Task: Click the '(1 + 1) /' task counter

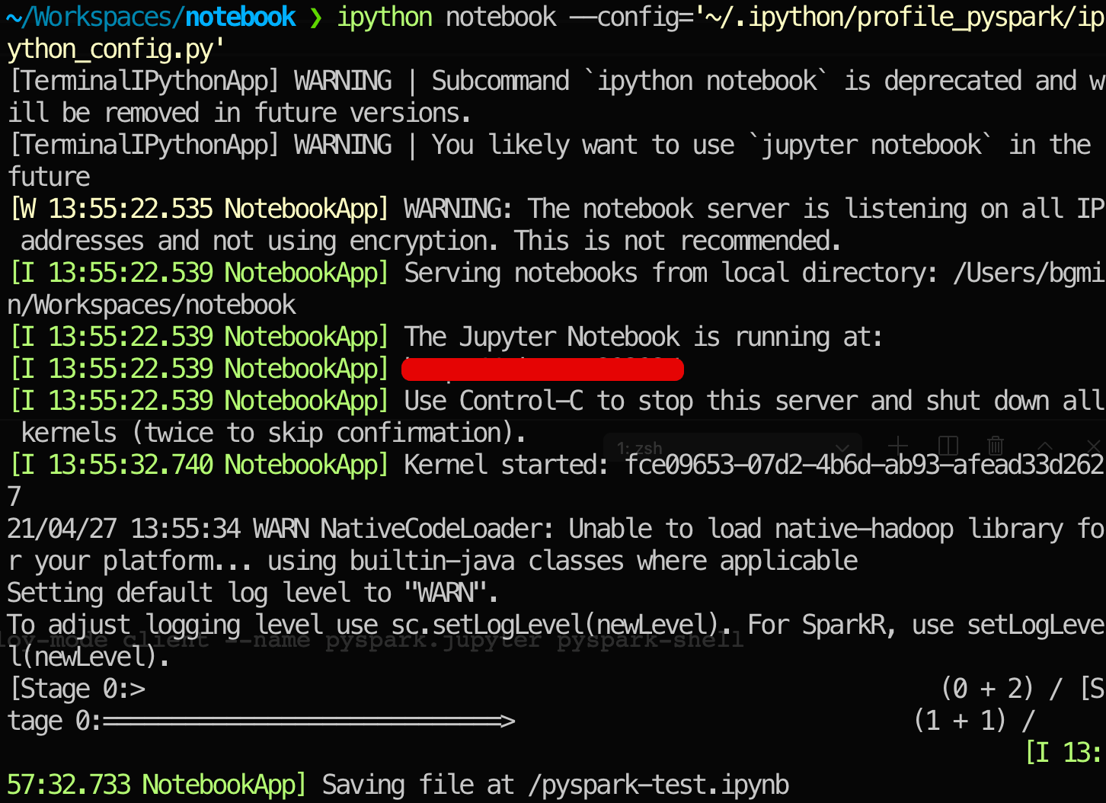Action: (975, 721)
